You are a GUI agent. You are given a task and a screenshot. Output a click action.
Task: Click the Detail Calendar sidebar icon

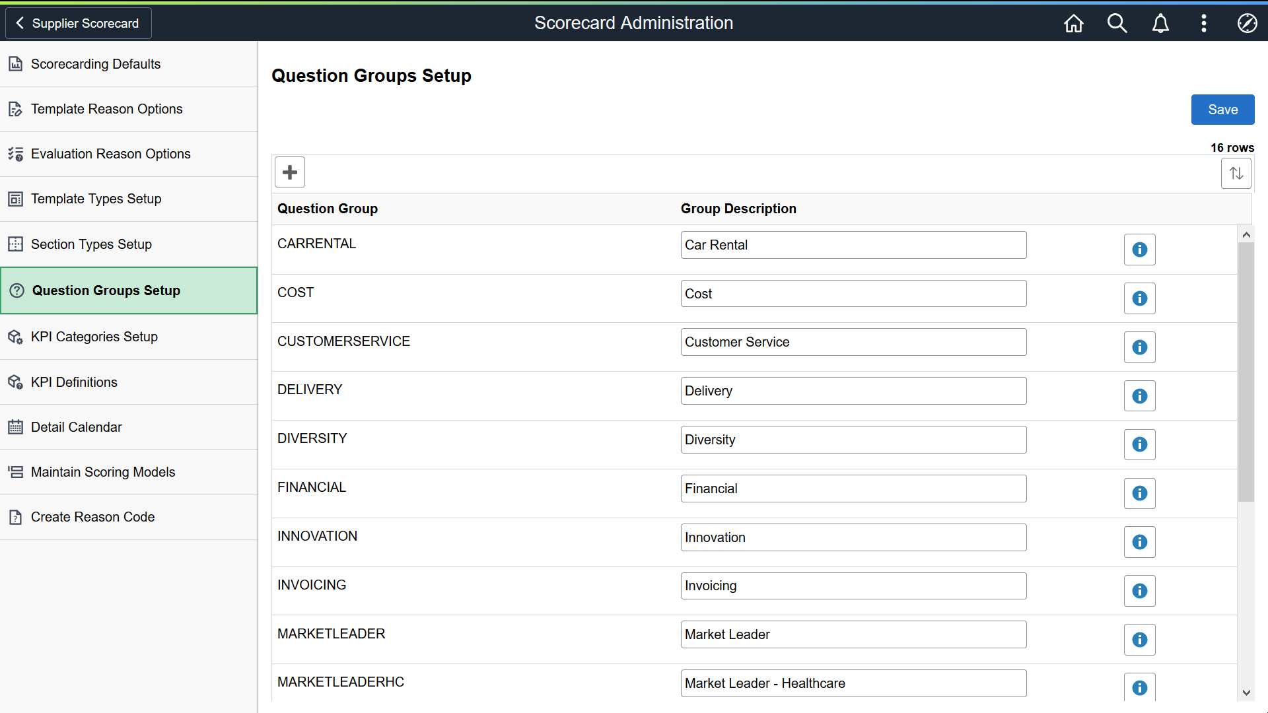pos(17,427)
